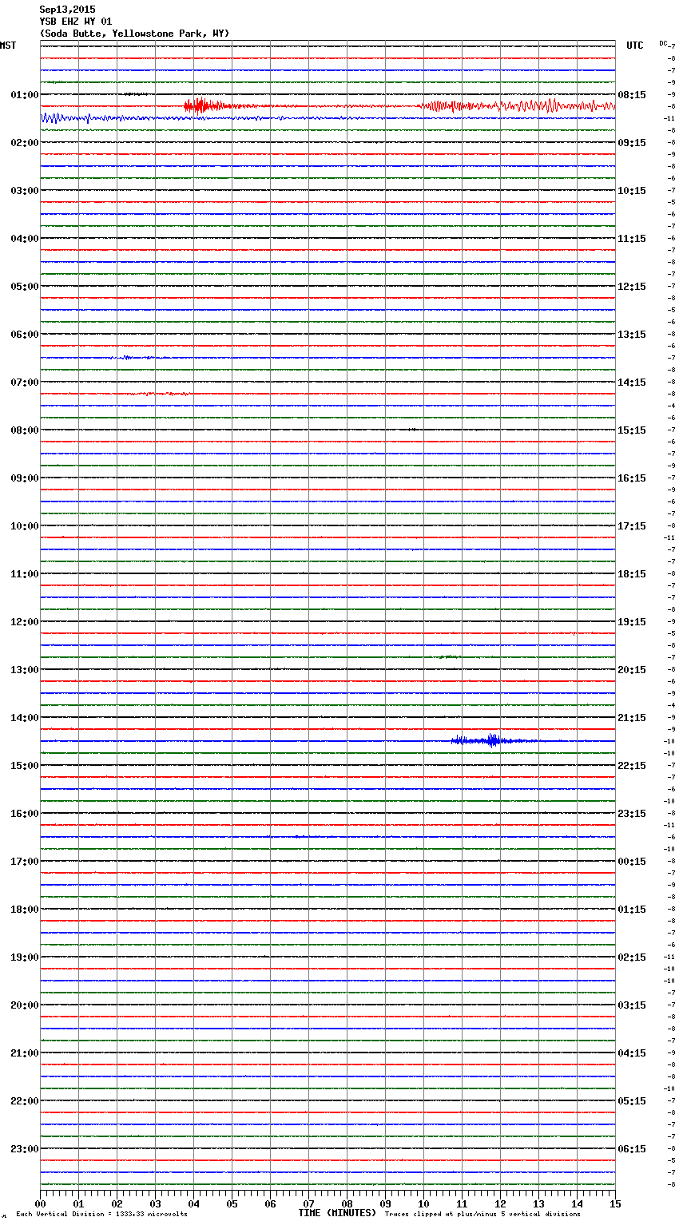Click the 08:15 UTC time label
Image resolution: width=679 pixels, height=1225 pixels.
(x=632, y=95)
